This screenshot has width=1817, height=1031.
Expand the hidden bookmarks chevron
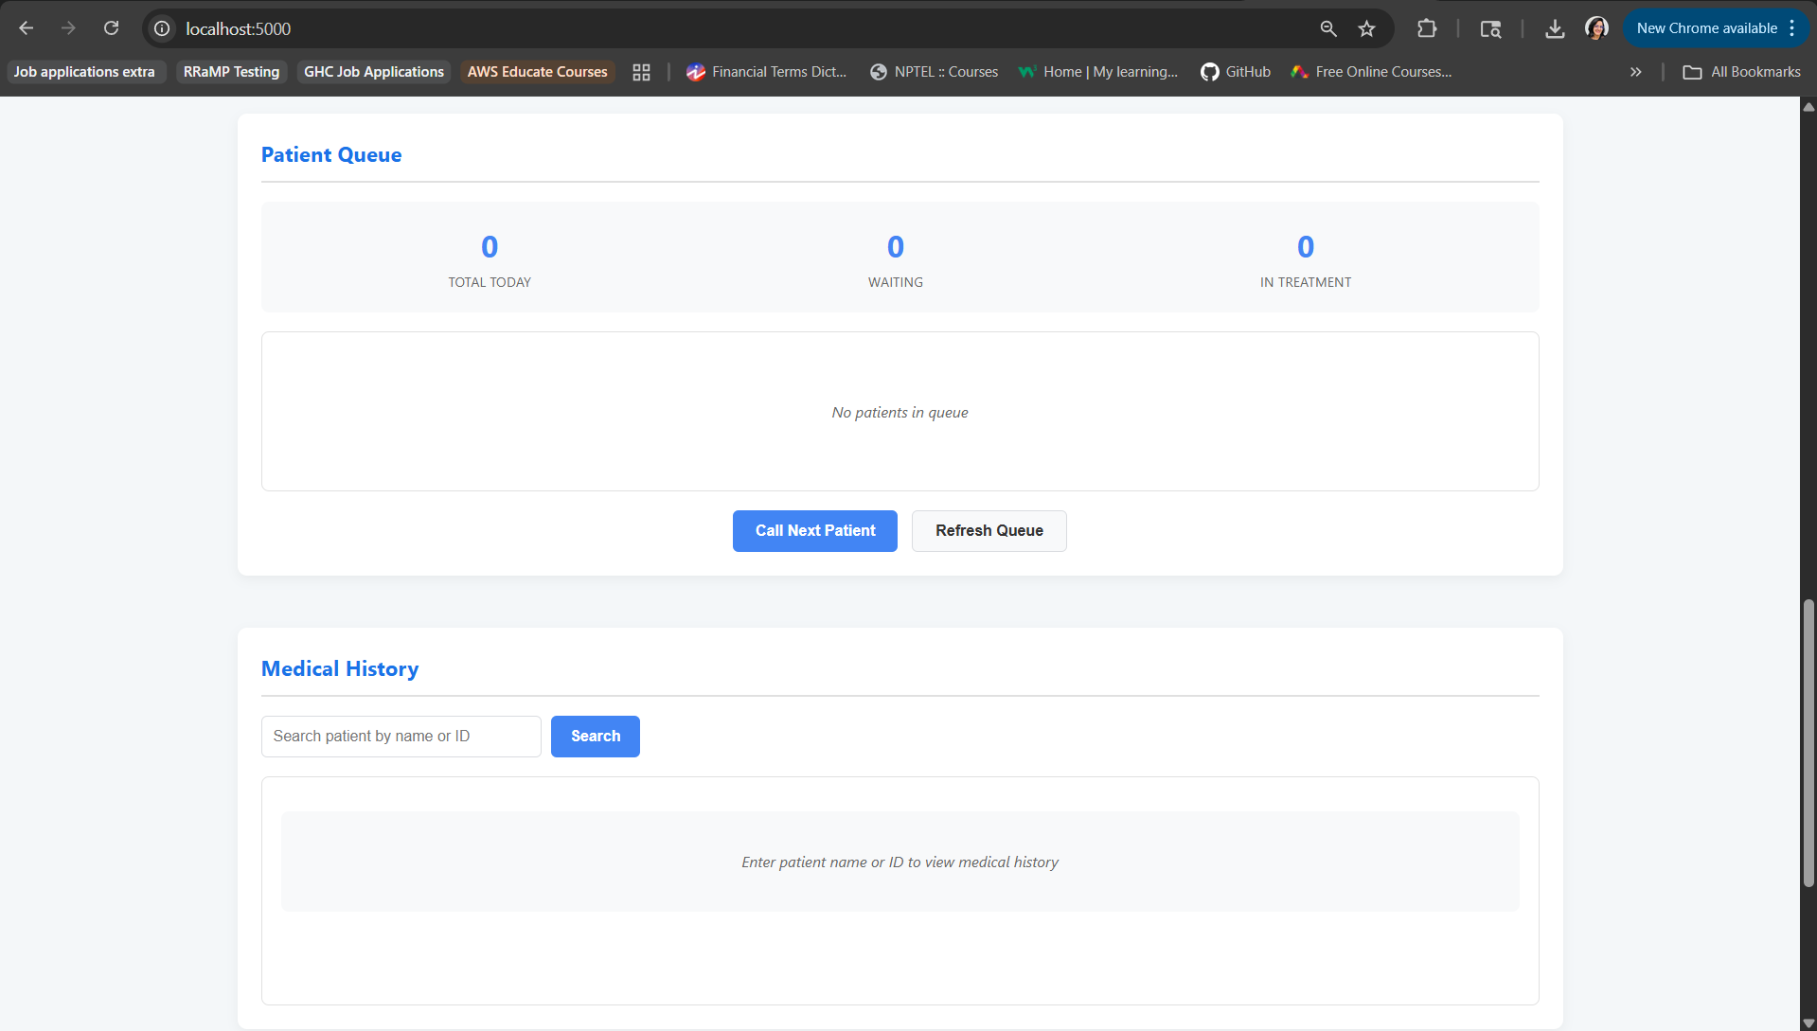point(1635,72)
